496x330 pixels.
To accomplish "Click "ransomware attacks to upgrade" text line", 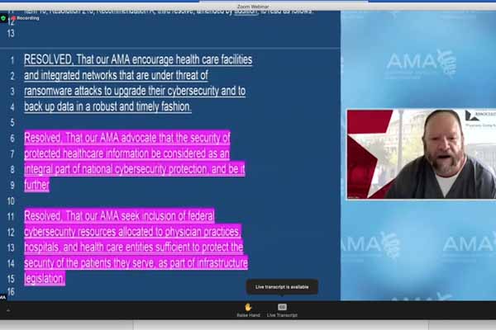I will click(x=134, y=91).
